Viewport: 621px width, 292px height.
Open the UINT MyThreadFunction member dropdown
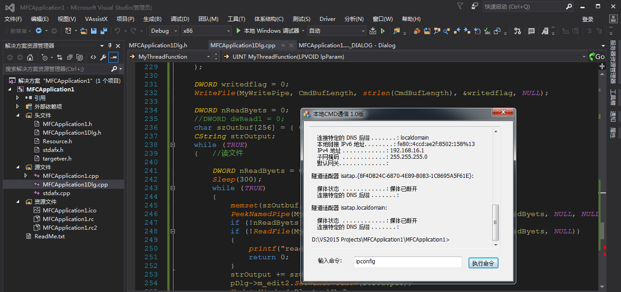(405, 56)
